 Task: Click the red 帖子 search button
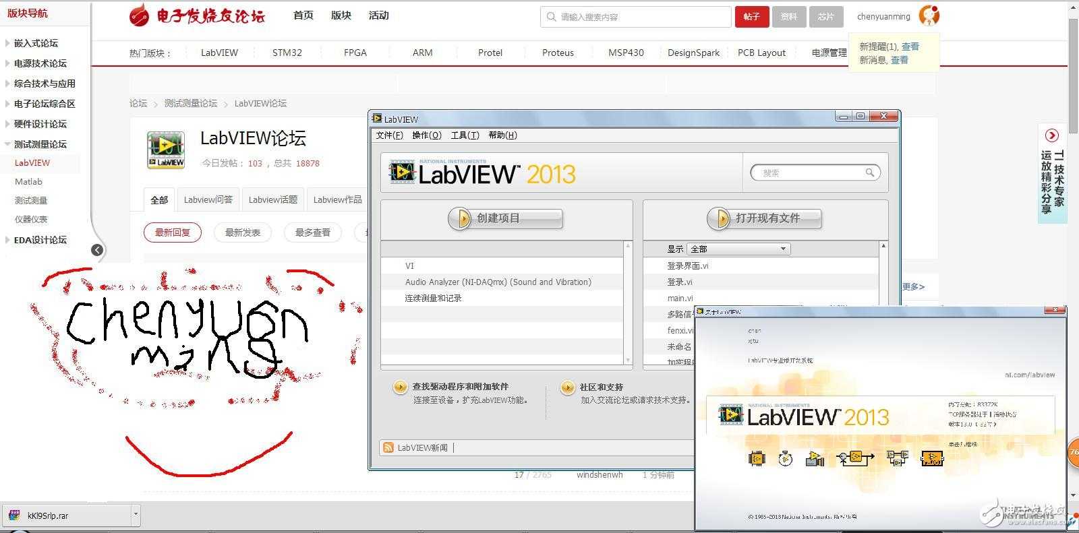752,17
